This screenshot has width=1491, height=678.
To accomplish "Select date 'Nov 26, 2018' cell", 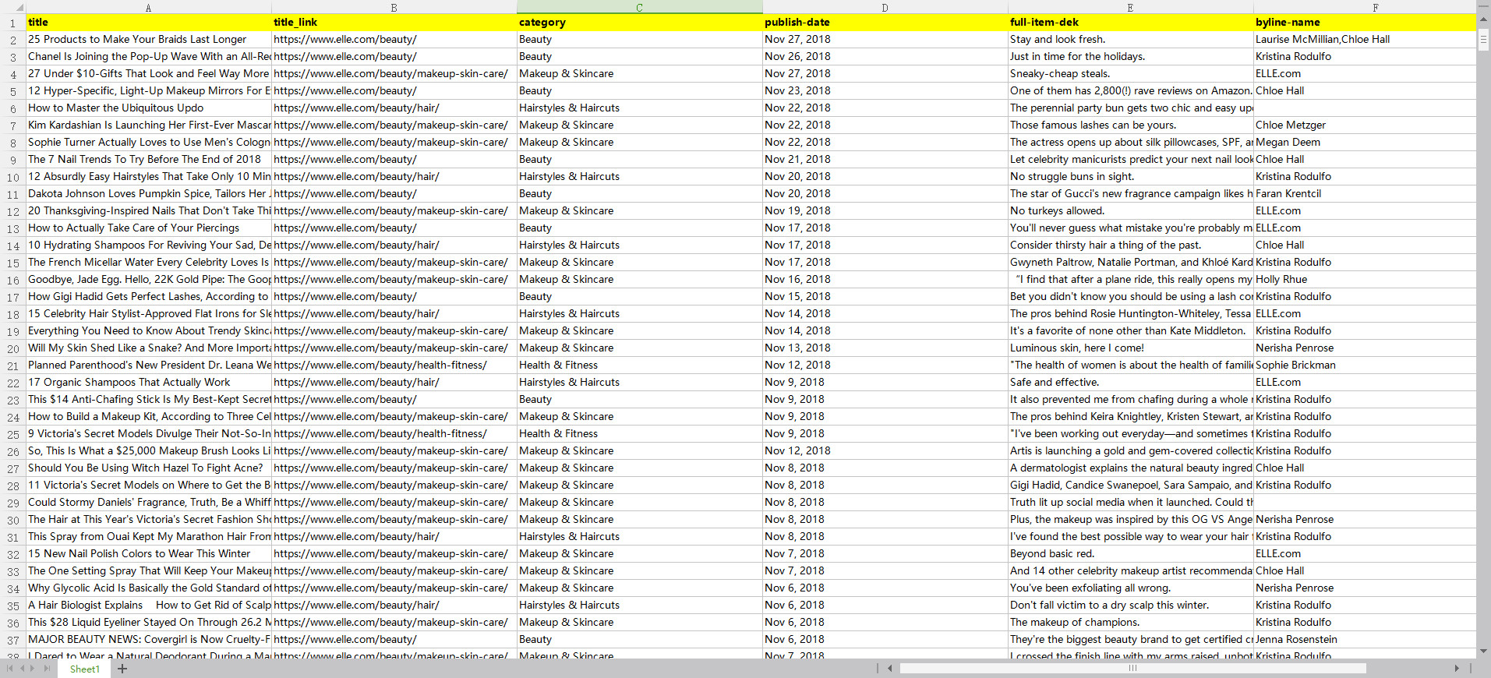I will [885, 57].
